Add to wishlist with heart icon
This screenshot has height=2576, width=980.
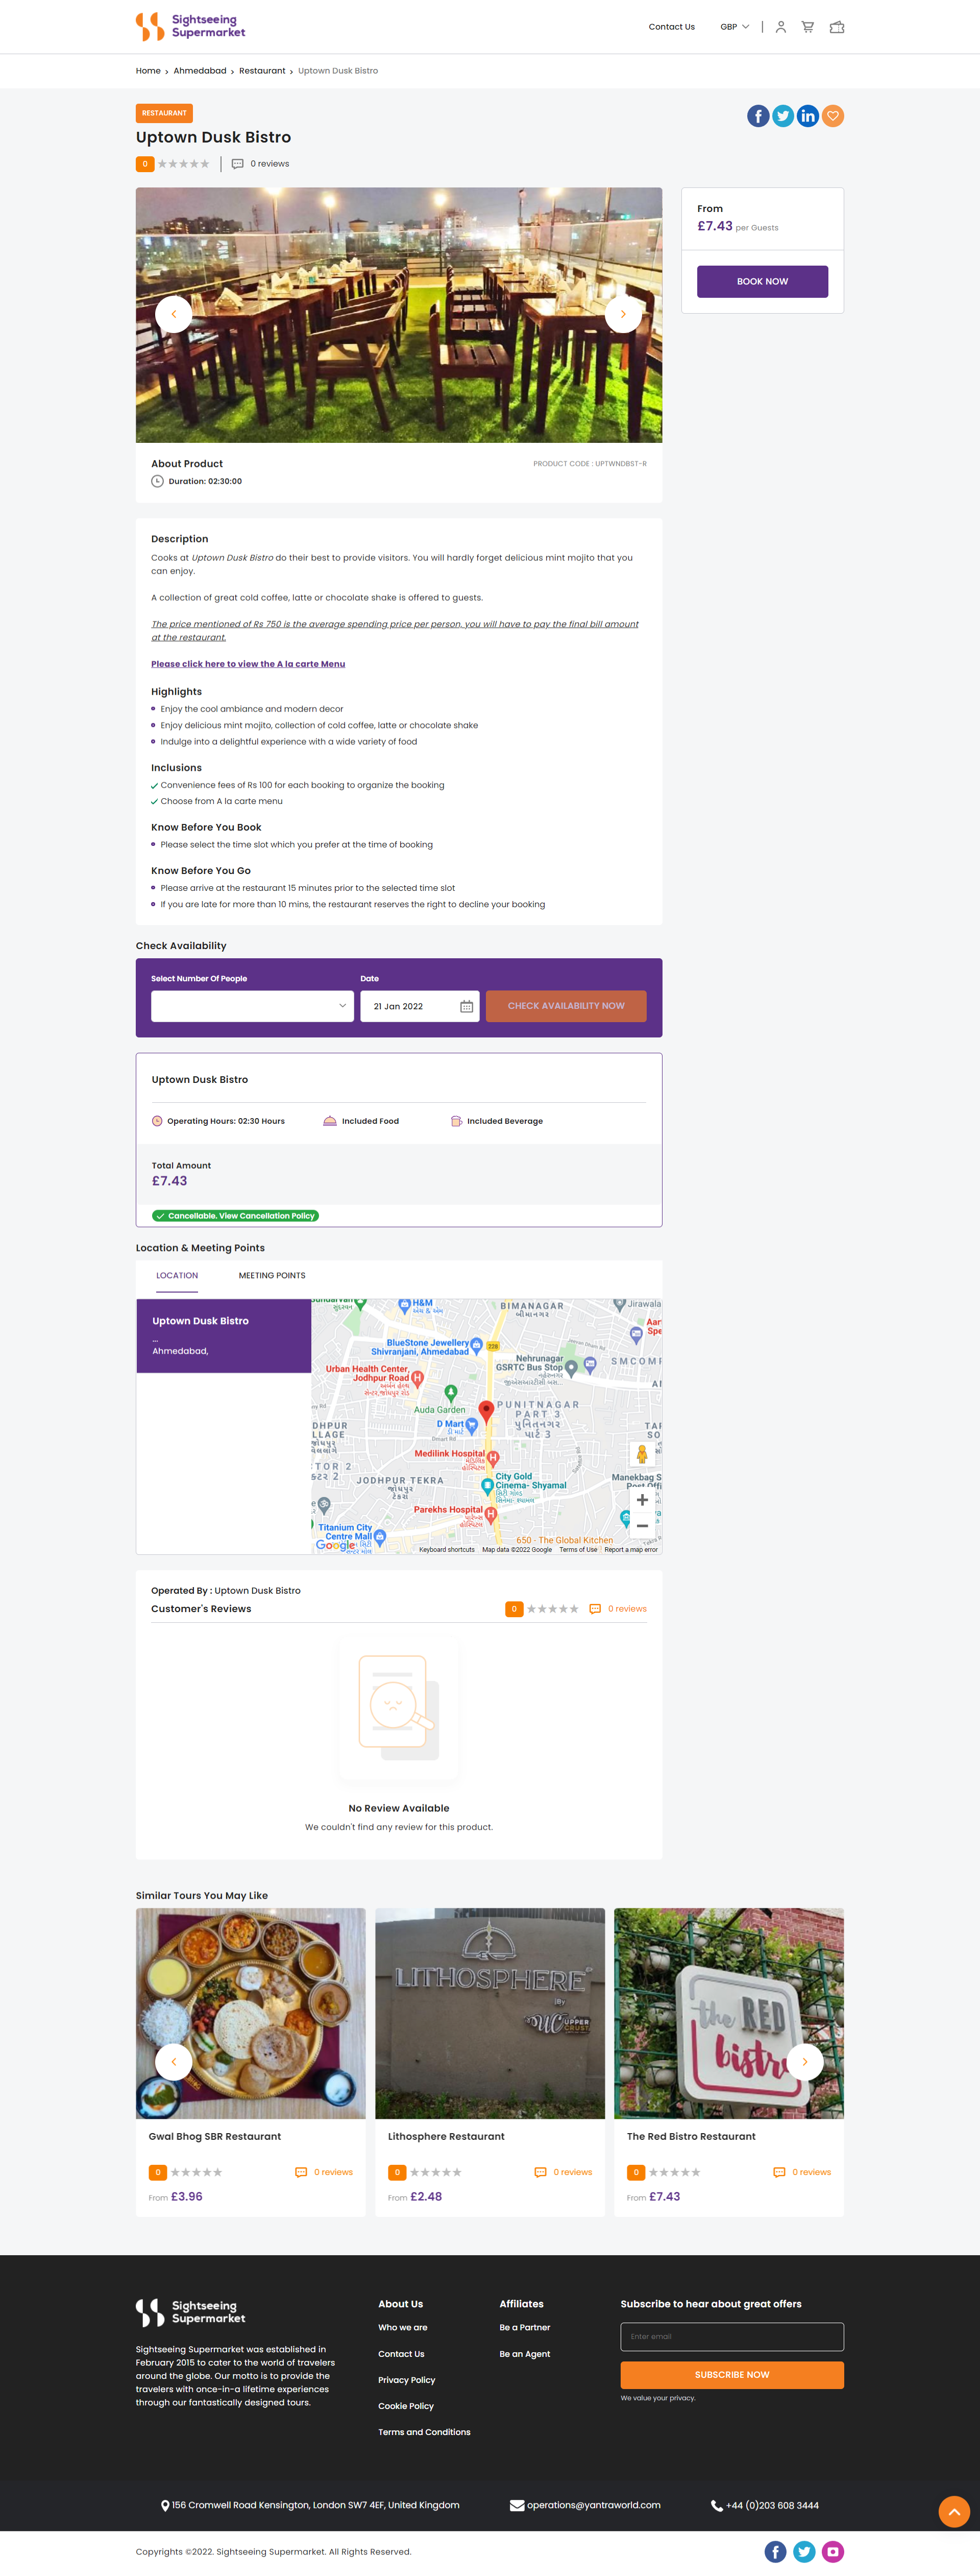coord(832,116)
